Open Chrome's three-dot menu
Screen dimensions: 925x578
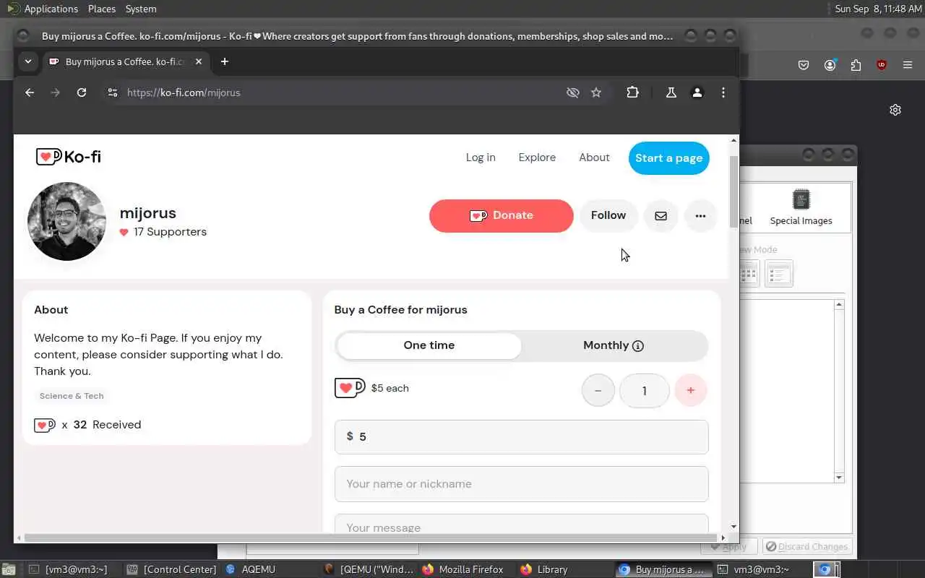(723, 92)
